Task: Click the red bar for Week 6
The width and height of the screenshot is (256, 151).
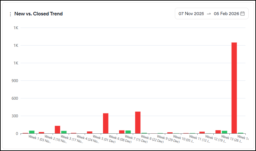Action: pos(106,123)
